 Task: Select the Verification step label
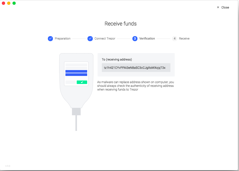pyautogui.click(x=147, y=39)
